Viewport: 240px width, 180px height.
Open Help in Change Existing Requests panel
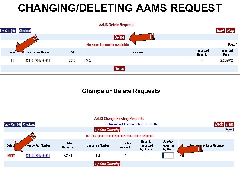tap(229, 124)
